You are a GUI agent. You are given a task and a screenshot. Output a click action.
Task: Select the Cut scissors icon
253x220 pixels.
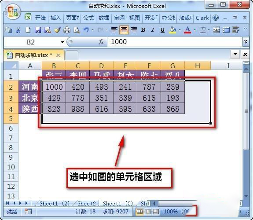18,30
